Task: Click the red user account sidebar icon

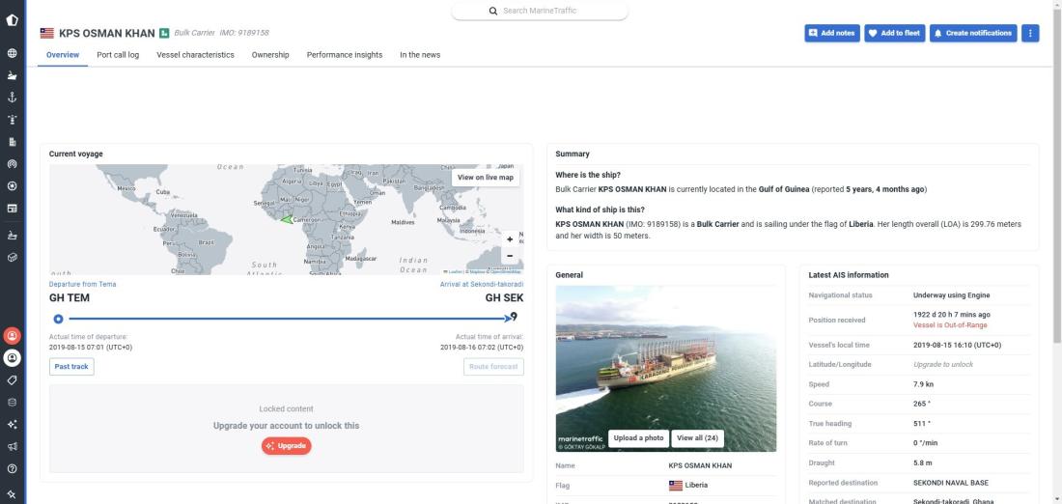Action: pos(12,335)
